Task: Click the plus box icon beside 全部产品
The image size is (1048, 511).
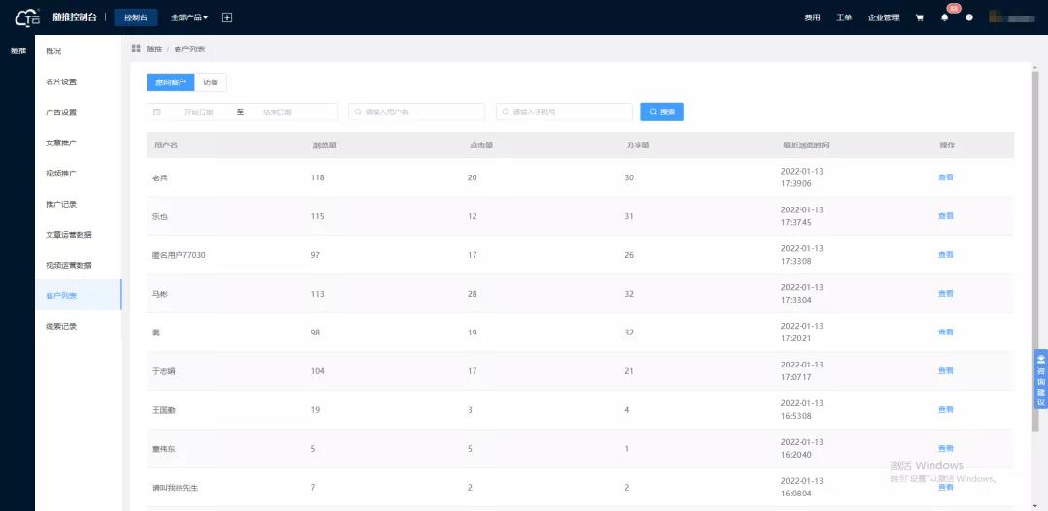Action: click(x=227, y=17)
